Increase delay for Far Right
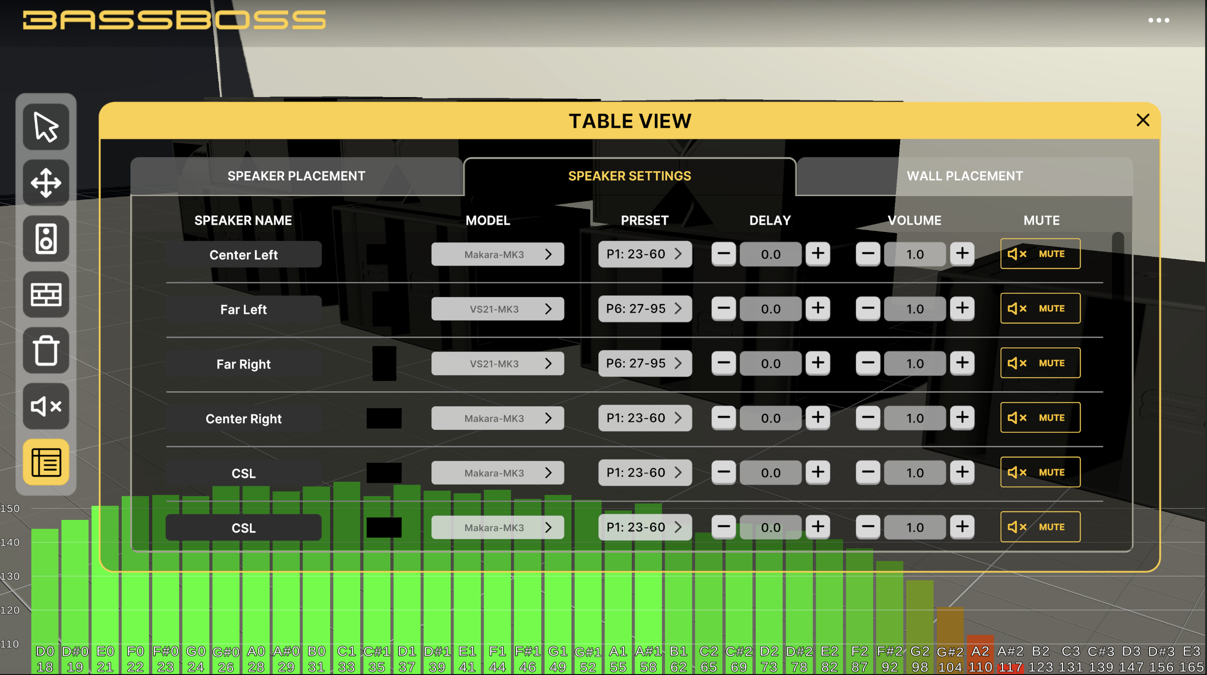The image size is (1207, 675). (818, 363)
